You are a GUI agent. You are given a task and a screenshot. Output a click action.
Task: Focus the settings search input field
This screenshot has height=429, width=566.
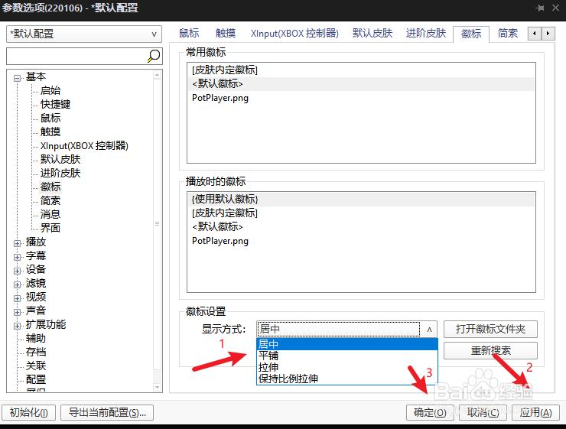point(76,57)
